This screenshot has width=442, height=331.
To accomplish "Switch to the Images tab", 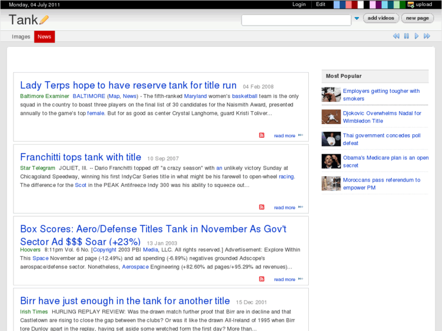I will [x=21, y=37].
